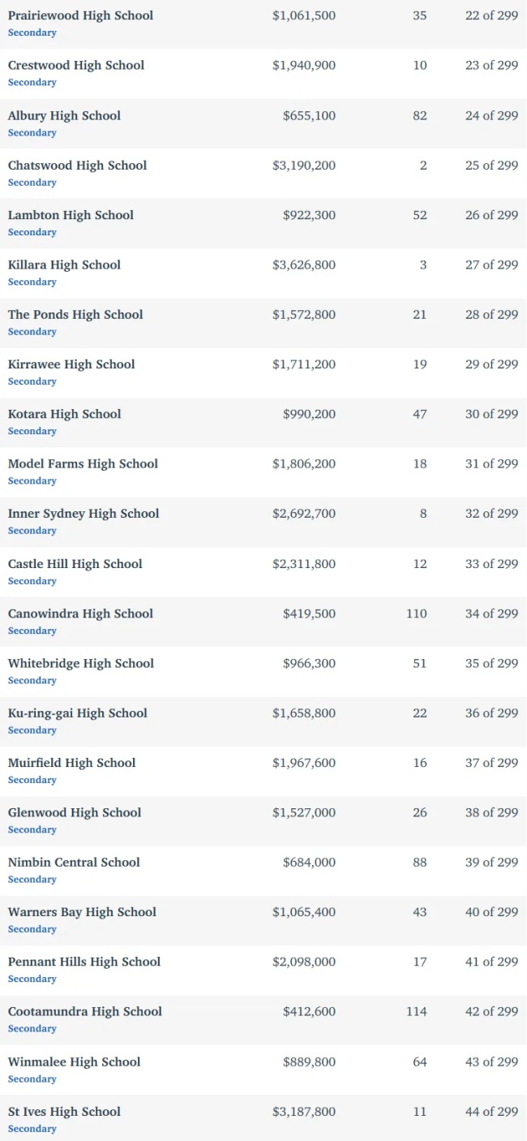Click Secondary under Cootamundra High School
527x1141 pixels.
[x=32, y=1028]
